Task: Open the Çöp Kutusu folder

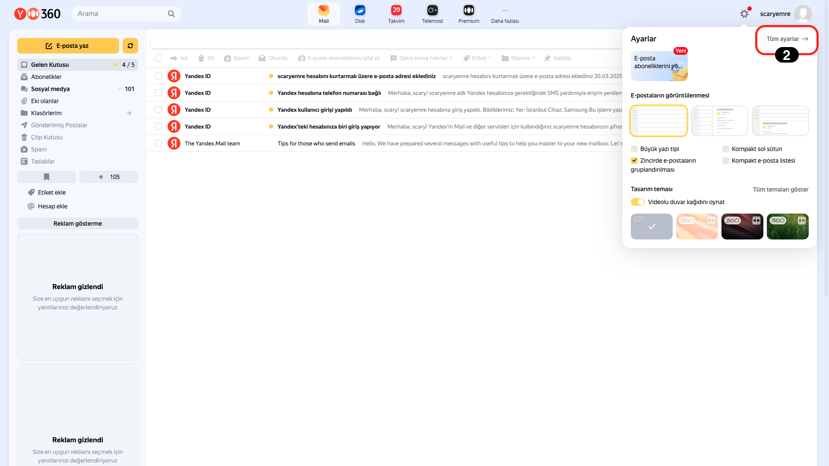Action: pyautogui.click(x=78, y=137)
